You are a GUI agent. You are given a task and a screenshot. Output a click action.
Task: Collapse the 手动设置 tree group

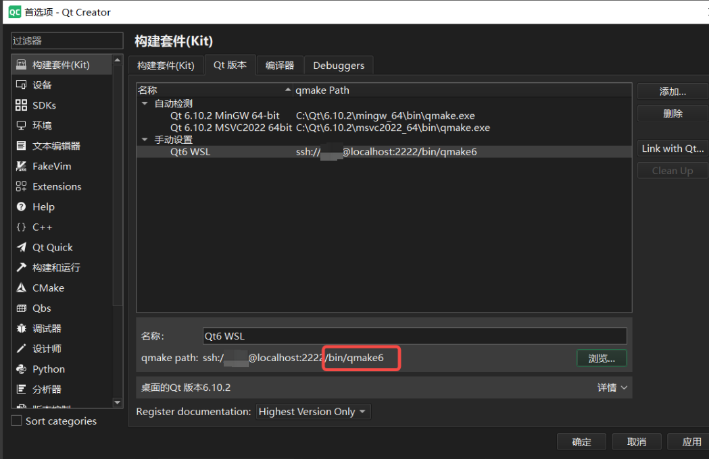[x=145, y=140]
